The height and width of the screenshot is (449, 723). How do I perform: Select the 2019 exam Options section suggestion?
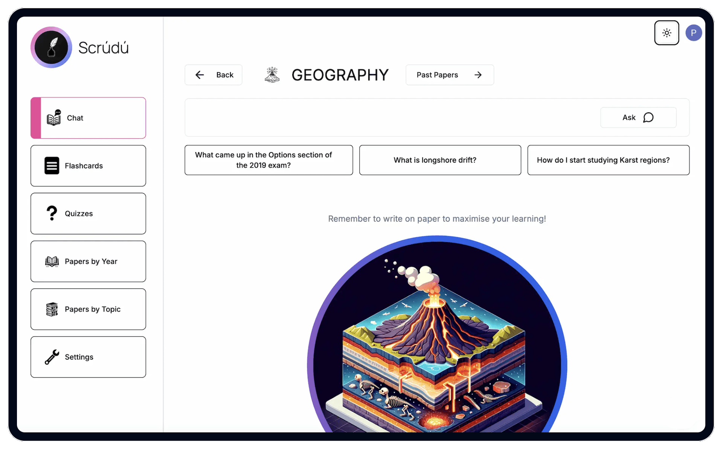[x=269, y=160]
